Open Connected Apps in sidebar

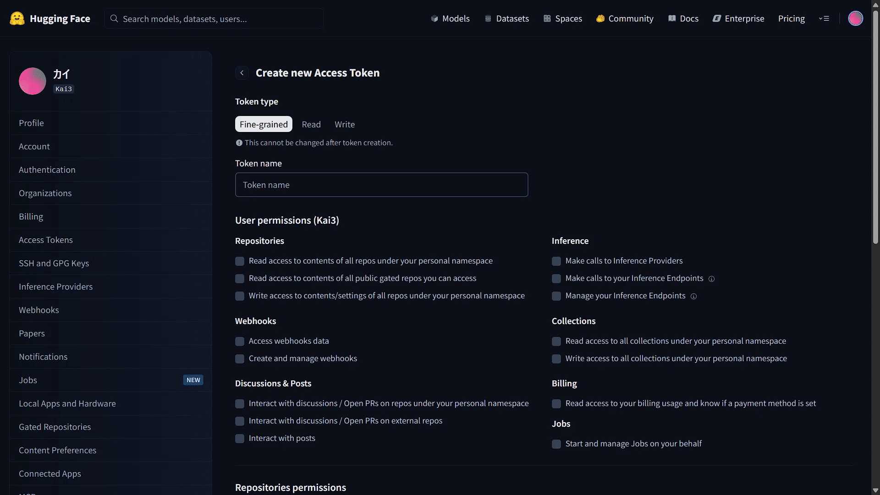110,473
